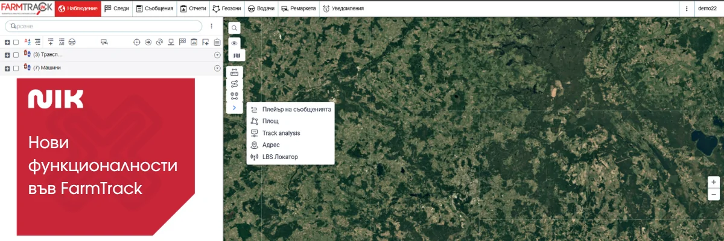Click the arrow-in-circle motion icon

coord(148,42)
